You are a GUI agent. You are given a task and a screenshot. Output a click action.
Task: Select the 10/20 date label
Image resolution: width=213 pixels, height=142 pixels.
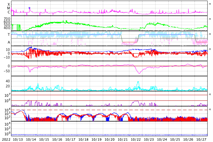pos(110,139)
